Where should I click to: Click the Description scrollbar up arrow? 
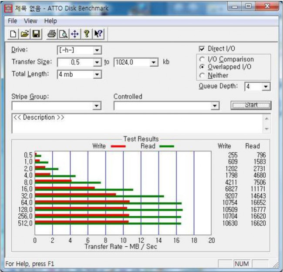click(266, 119)
